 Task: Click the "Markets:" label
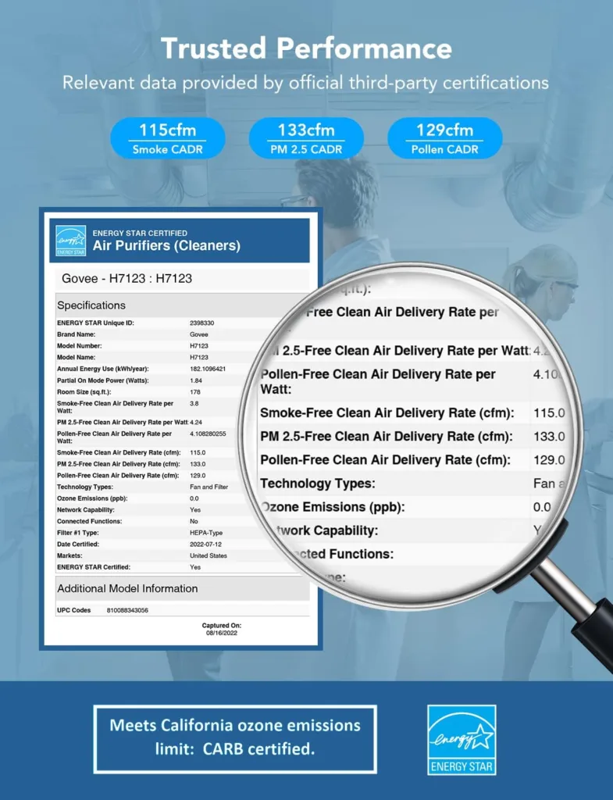point(69,556)
